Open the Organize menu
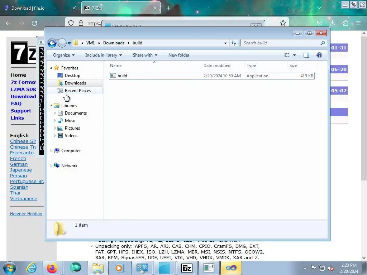Viewport: 367px width, 275px height. (x=64, y=55)
